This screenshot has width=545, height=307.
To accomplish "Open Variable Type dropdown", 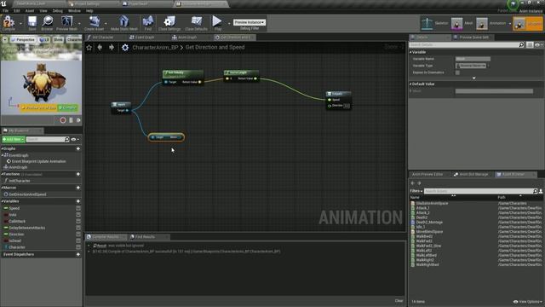I will point(471,66).
